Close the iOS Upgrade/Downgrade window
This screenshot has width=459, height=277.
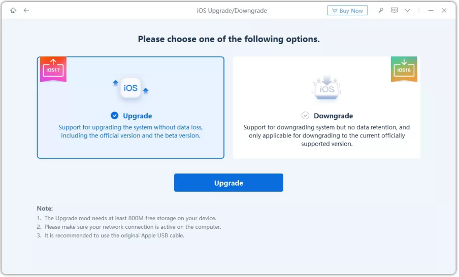[444, 11]
